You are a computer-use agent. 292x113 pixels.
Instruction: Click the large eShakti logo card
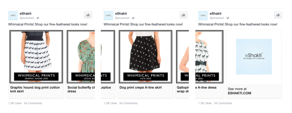(254, 57)
